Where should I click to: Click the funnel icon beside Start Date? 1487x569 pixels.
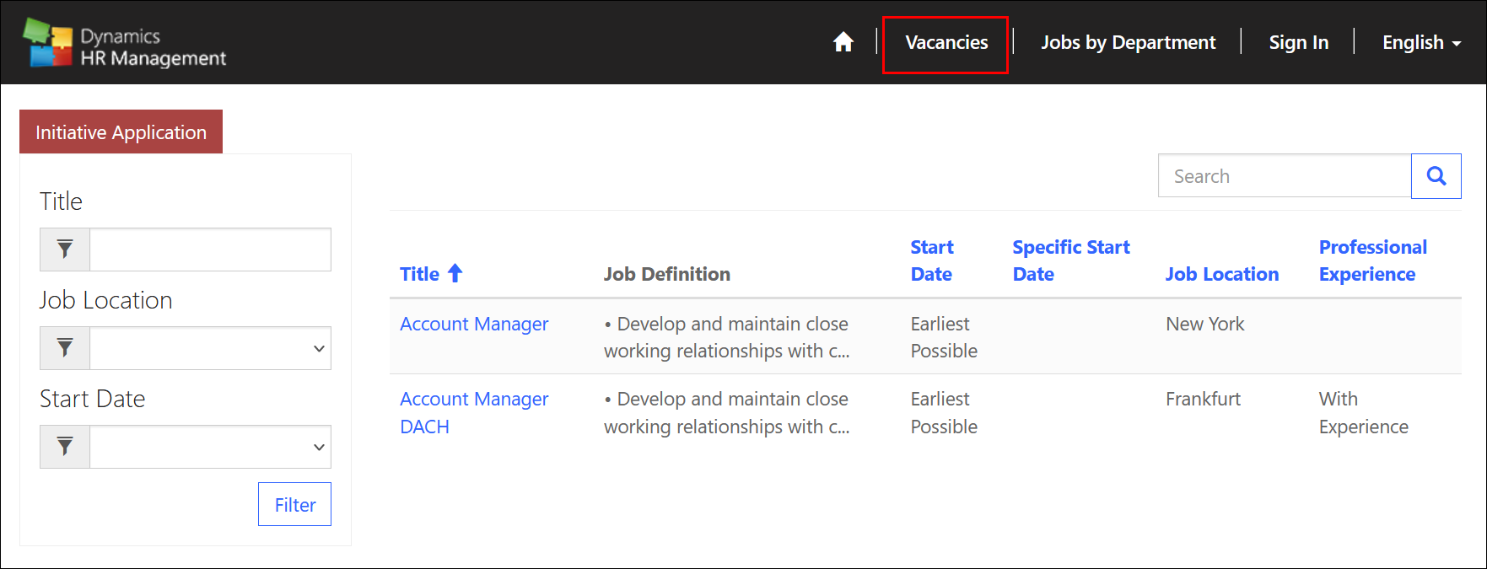[65, 447]
